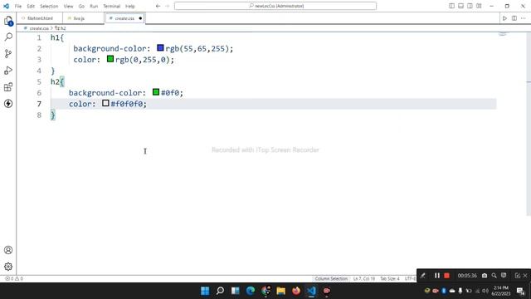Click the Ln 7, Col 19 status item
The image size is (531, 299).
[x=364, y=279]
